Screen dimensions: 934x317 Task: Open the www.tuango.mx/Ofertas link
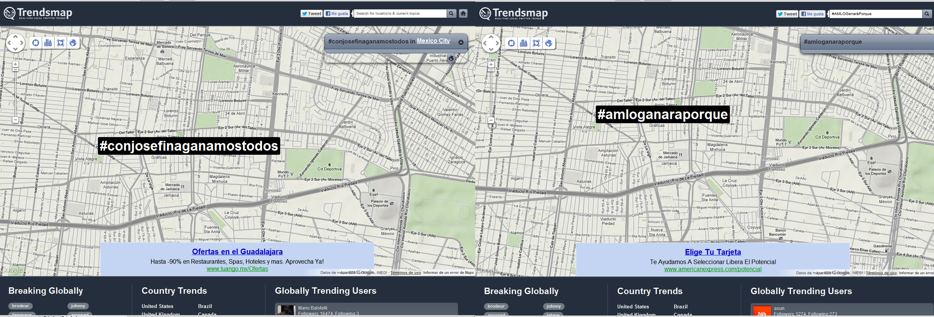tap(237, 269)
